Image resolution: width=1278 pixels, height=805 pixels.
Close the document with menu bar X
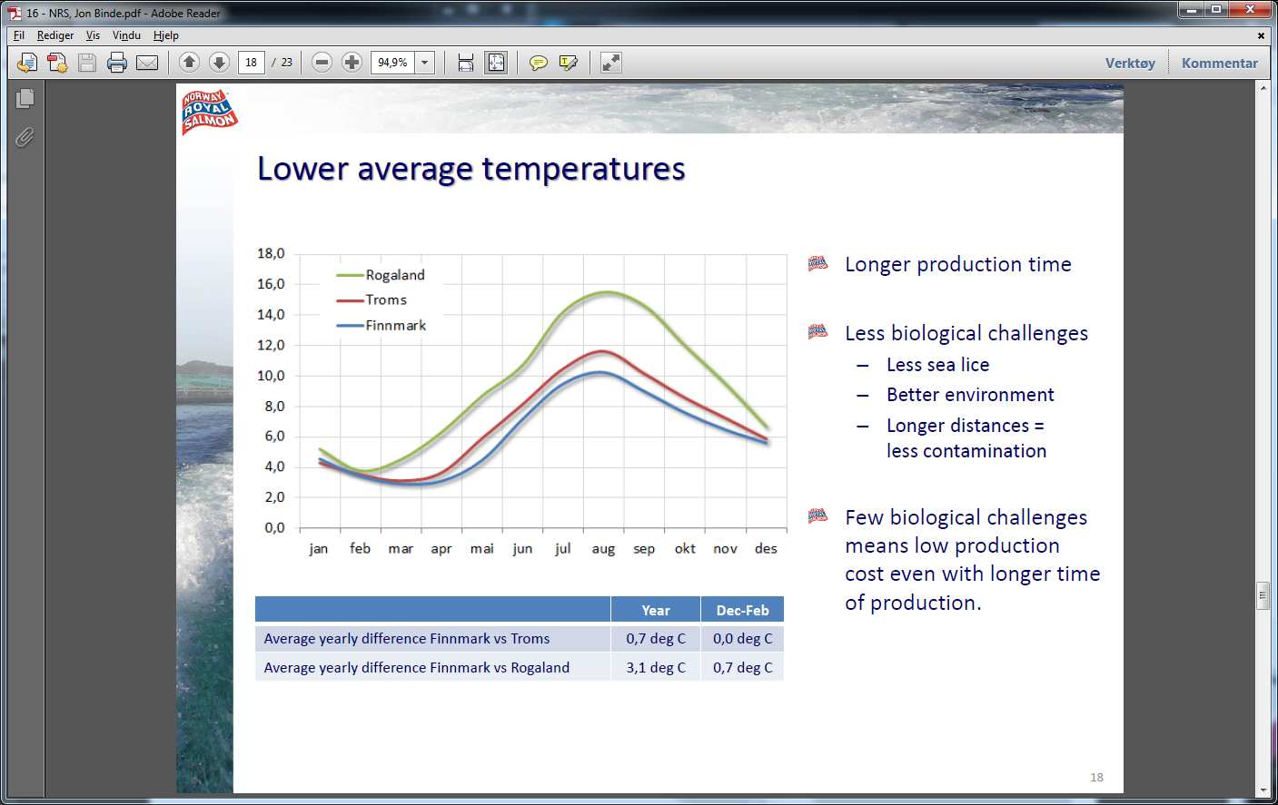click(x=1261, y=35)
